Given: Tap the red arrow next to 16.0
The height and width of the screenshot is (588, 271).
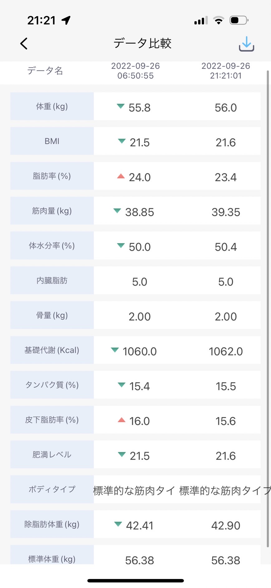Looking at the screenshot, I should coord(121,420).
